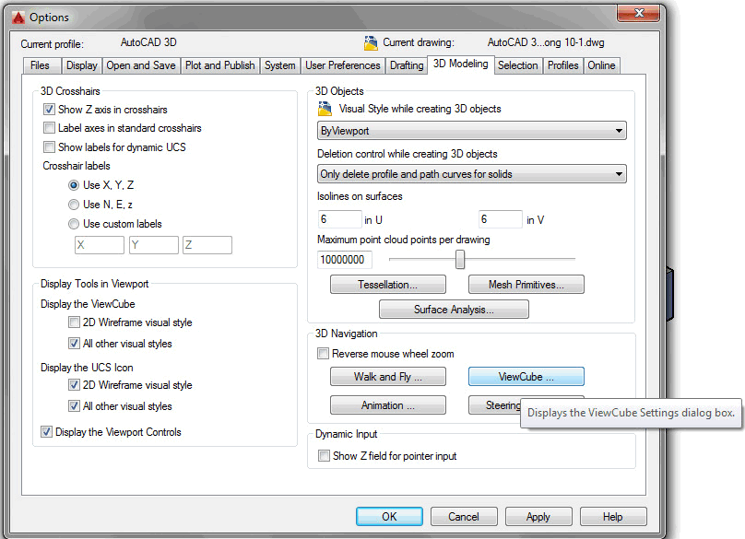Viewport: 745px width, 539px height.
Task: Click the isolines in U input field
Action: click(339, 219)
